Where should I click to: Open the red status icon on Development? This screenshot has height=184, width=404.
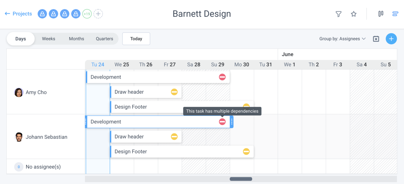click(x=222, y=77)
